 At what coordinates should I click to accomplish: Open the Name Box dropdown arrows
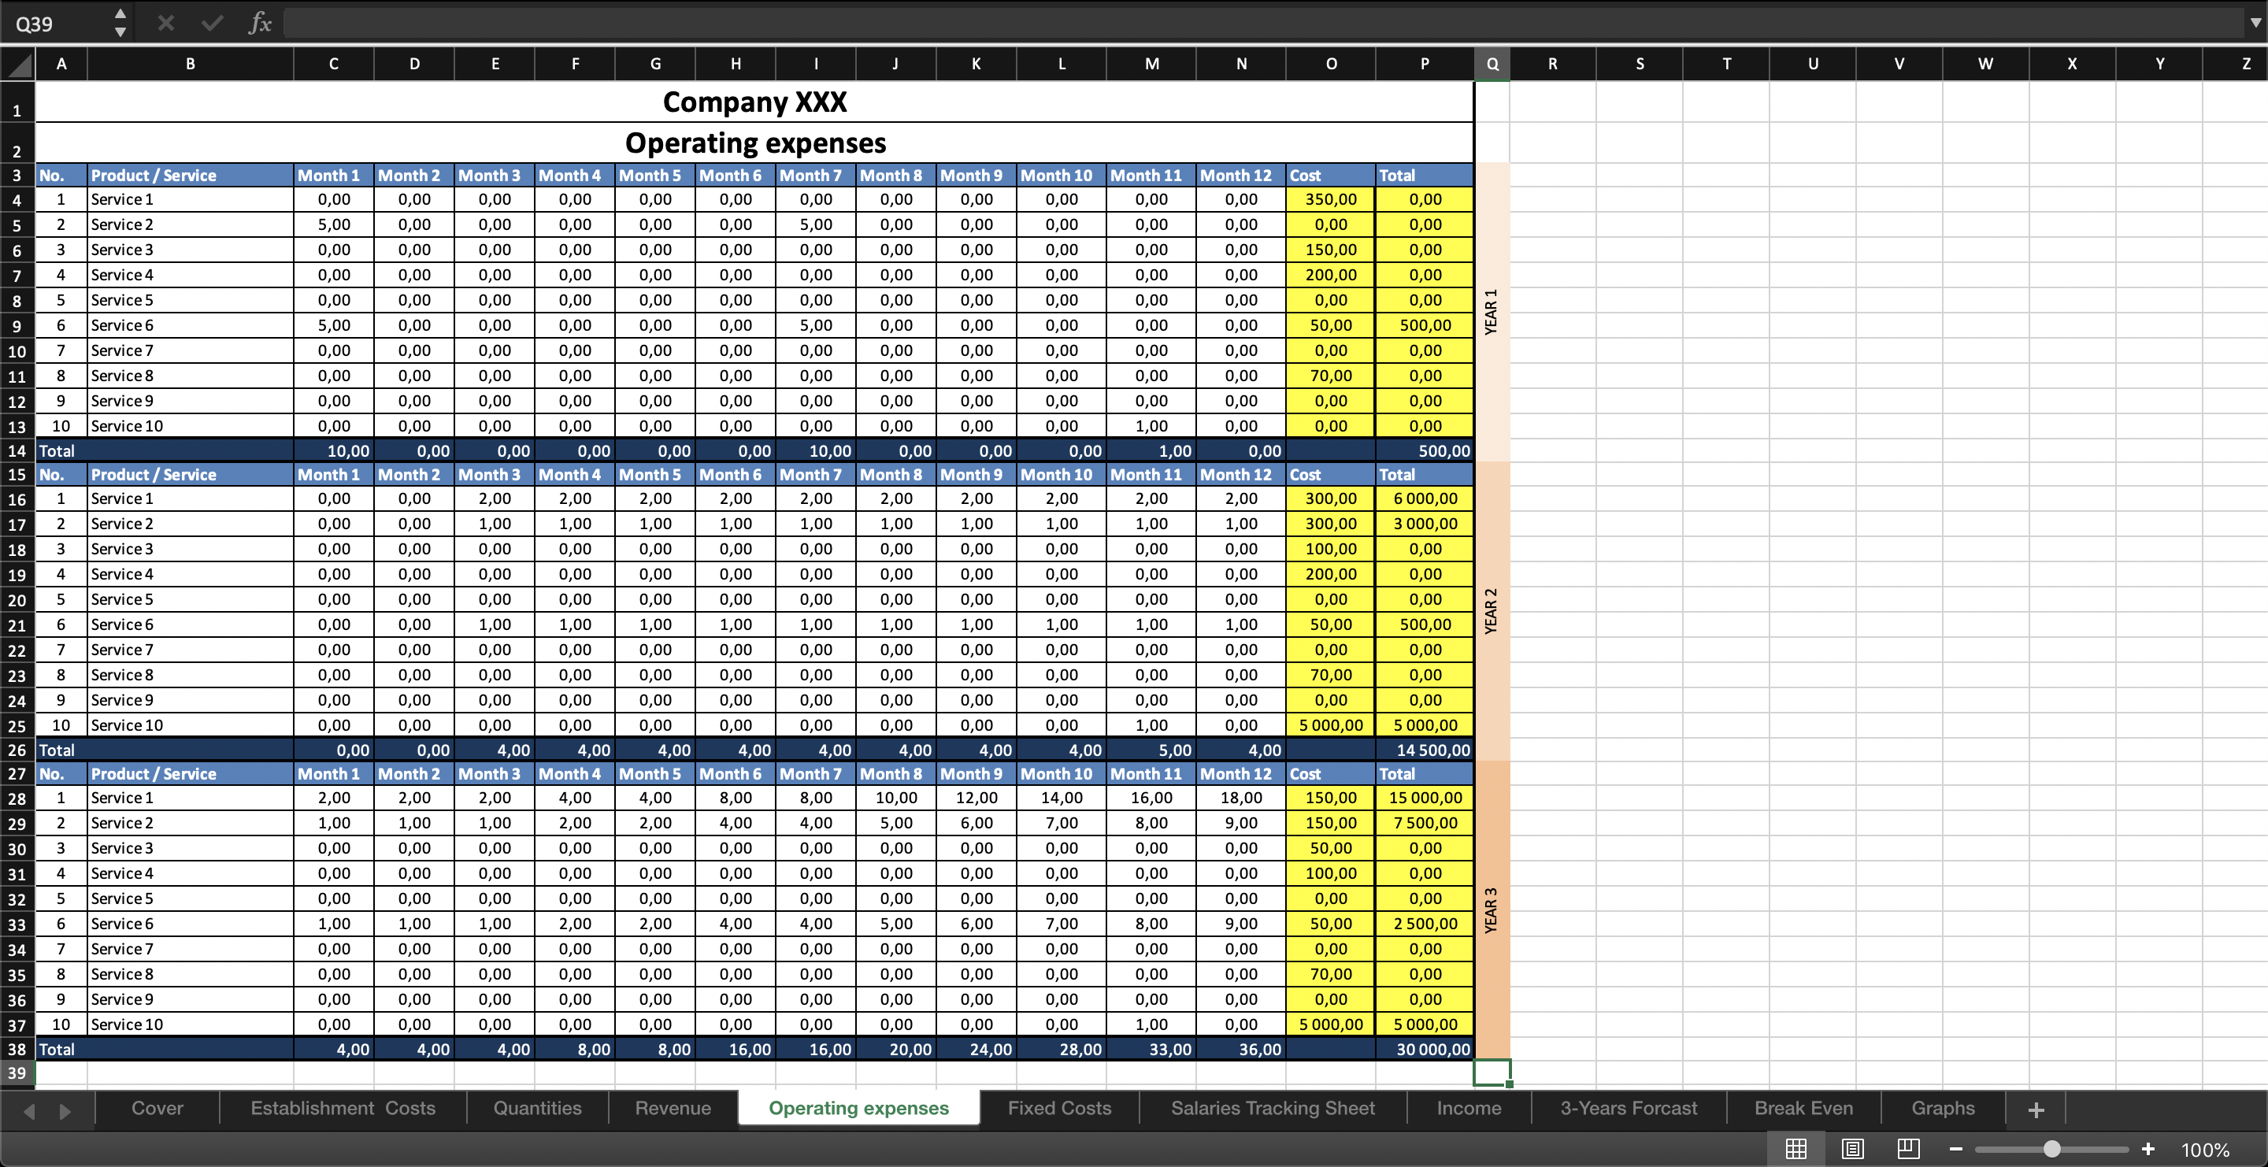pos(120,23)
